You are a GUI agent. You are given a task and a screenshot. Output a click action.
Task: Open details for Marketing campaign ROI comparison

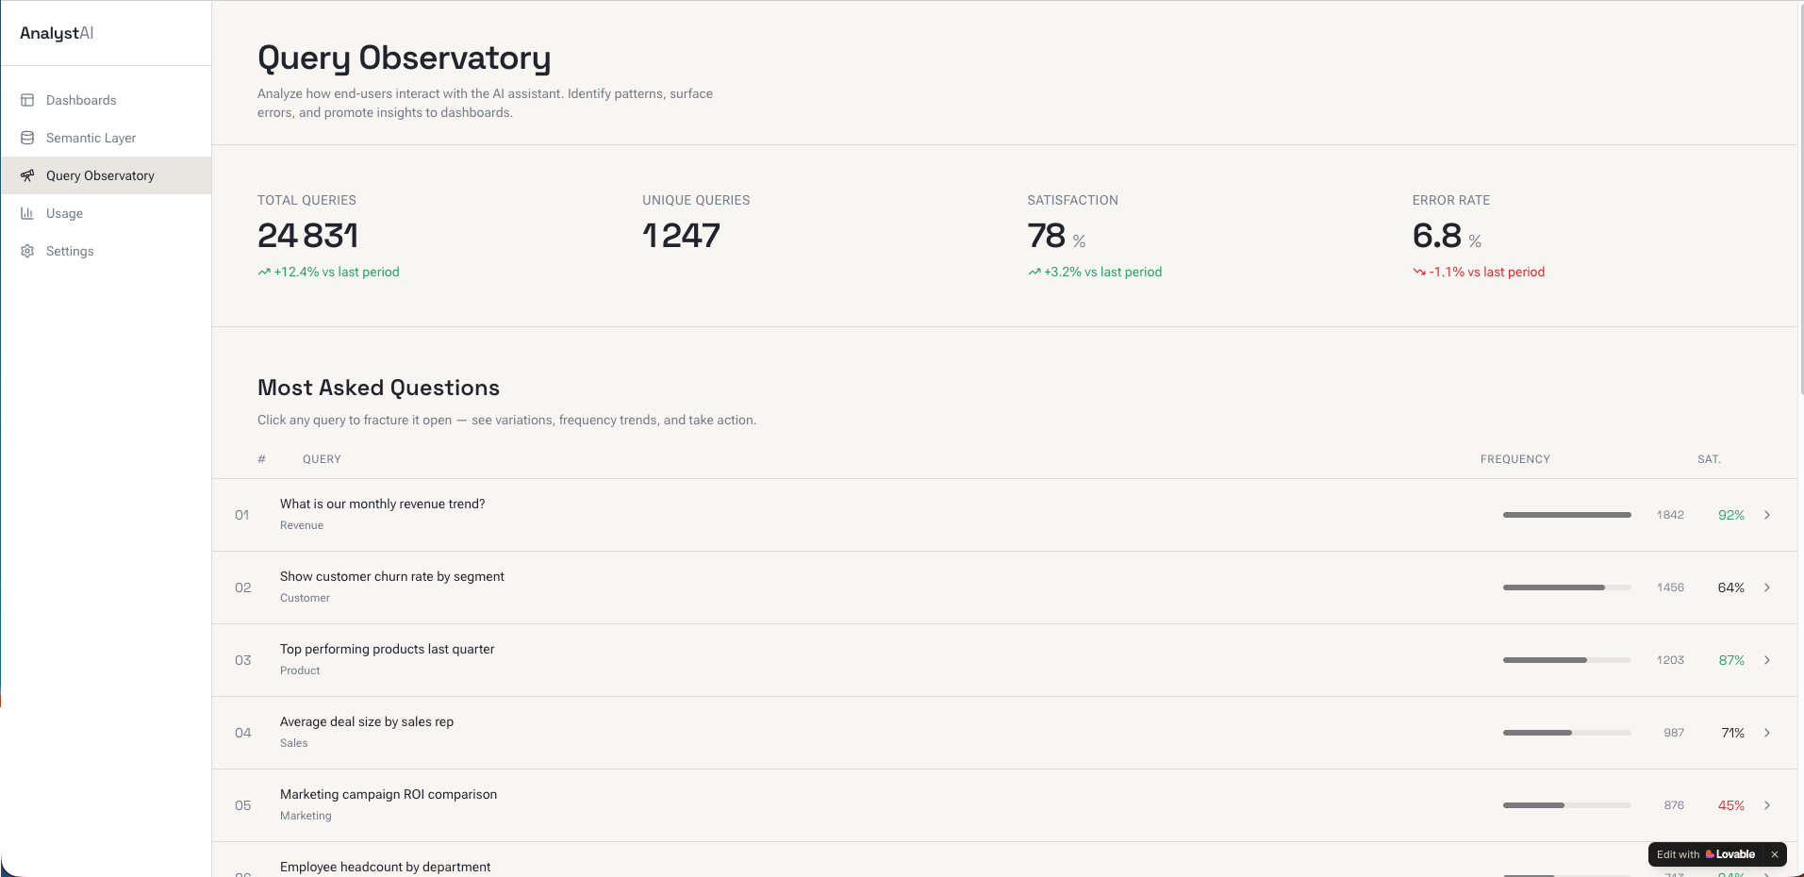1766,805
